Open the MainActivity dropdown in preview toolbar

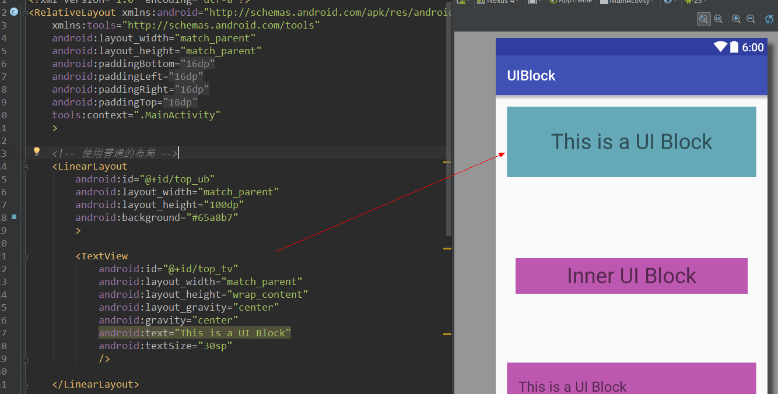coord(627,2)
